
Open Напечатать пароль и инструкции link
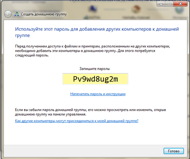(x=98, y=94)
